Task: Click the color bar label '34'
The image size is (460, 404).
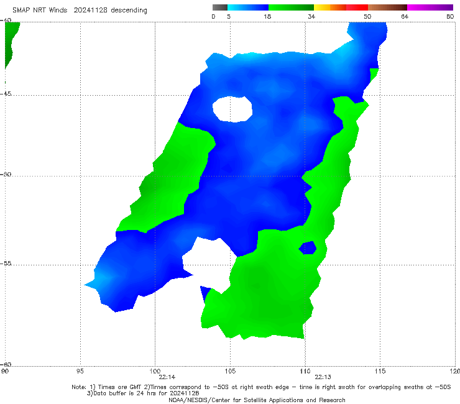Action: (311, 16)
